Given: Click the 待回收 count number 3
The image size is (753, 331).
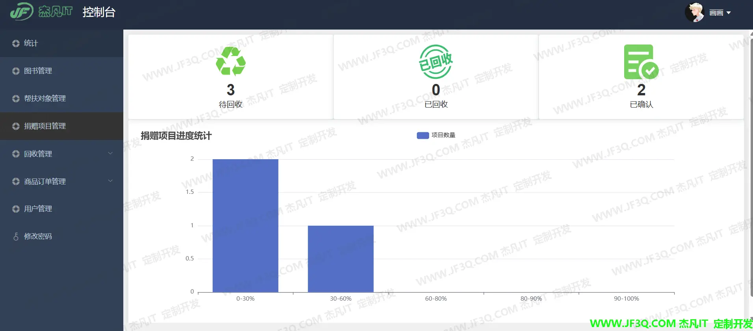Looking at the screenshot, I should [x=231, y=90].
